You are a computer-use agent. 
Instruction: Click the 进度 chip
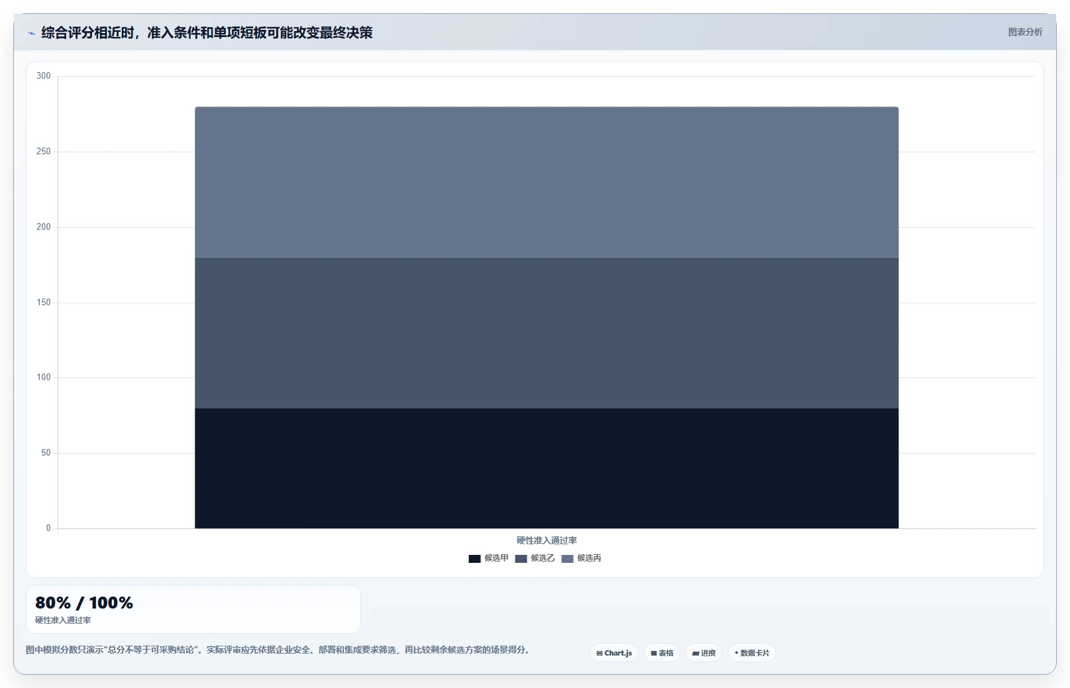pos(704,653)
